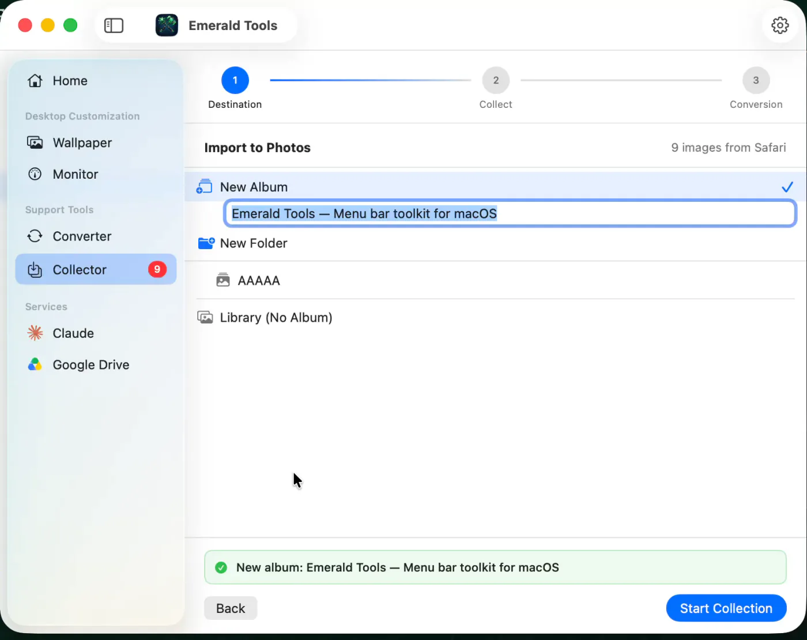Open the Wallpaper section
Screen dimensions: 807x640
tap(96, 142)
